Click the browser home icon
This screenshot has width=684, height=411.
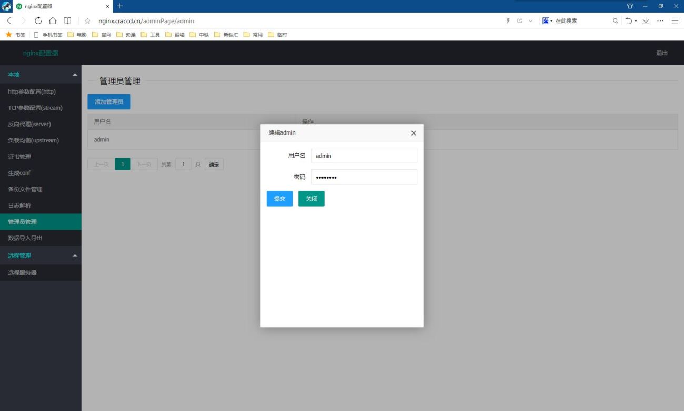pos(52,21)
